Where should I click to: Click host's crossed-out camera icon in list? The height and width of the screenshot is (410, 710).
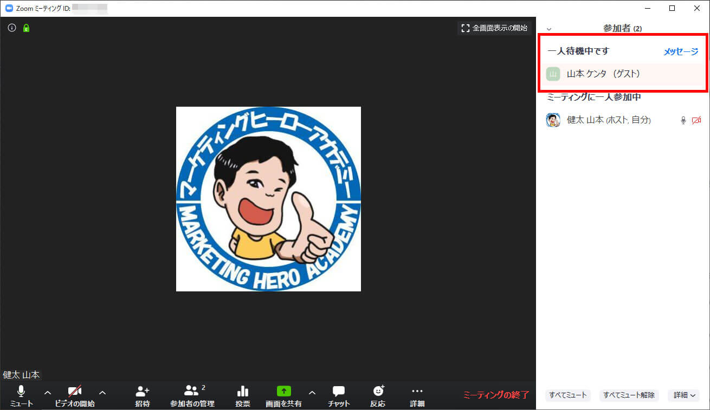[x=696, y=120]
